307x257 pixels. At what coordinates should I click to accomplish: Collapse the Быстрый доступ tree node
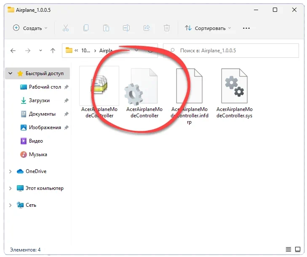(x=11, y=73)
